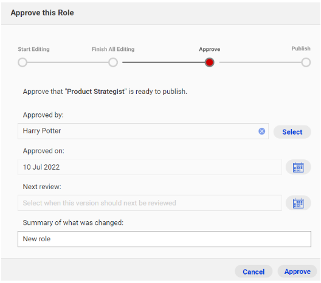
Task: Approve the Product Strategist role
Action: tap(297, 271)
